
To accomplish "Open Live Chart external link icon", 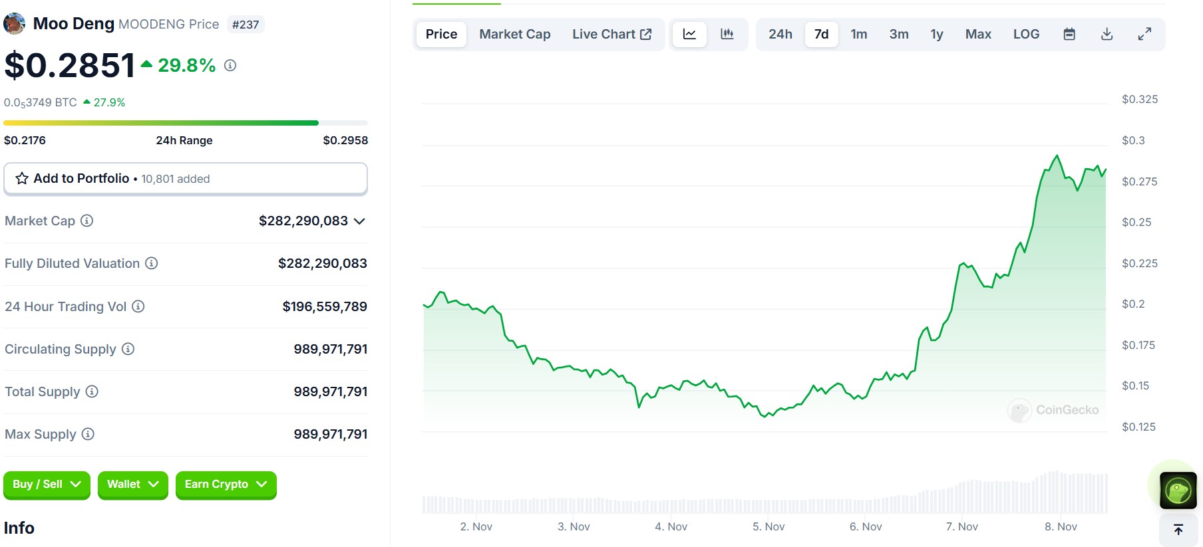I will click(x=645, y=34).
